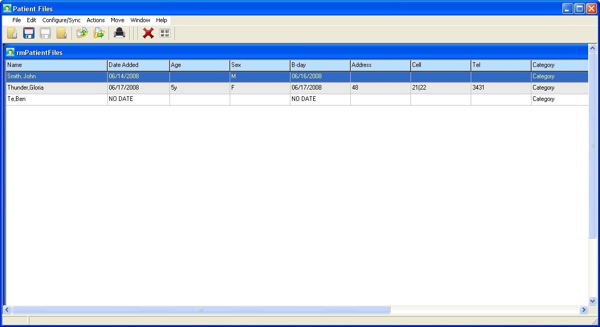
Task: Open the Actions menu
Action: [x=95, y=20]
